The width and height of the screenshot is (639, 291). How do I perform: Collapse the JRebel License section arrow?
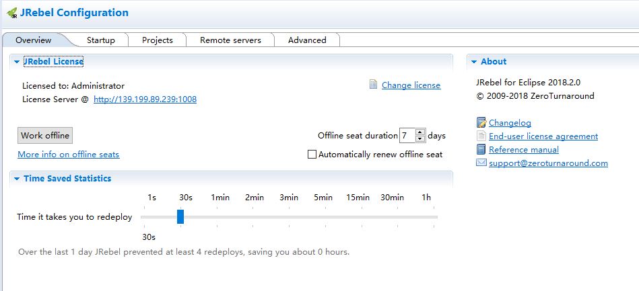pyautogui.click(x=17, y=62)
